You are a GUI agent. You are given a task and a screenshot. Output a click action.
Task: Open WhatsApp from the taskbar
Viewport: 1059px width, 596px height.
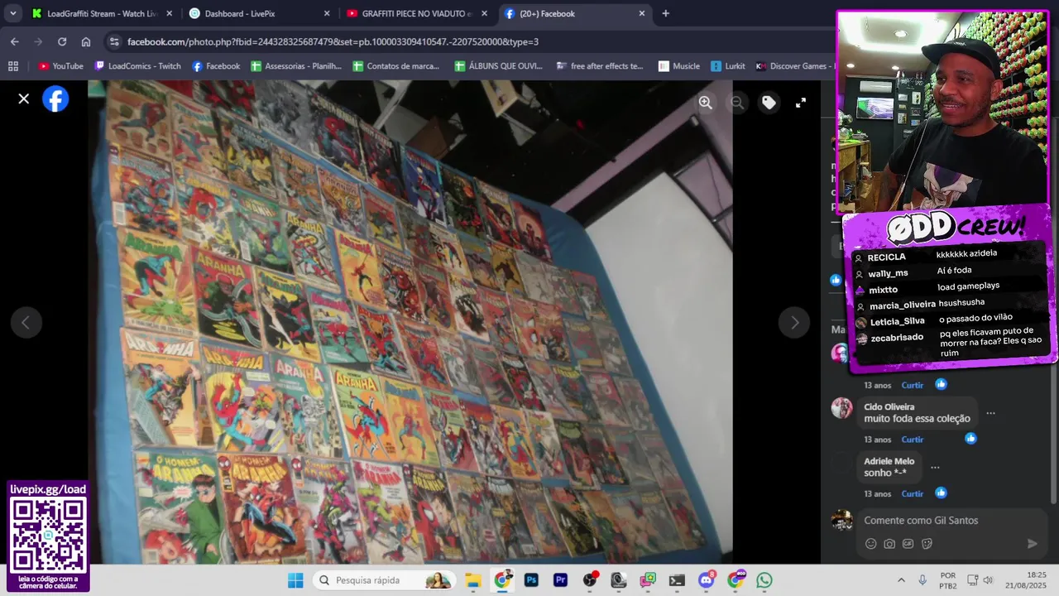[764, 580]
